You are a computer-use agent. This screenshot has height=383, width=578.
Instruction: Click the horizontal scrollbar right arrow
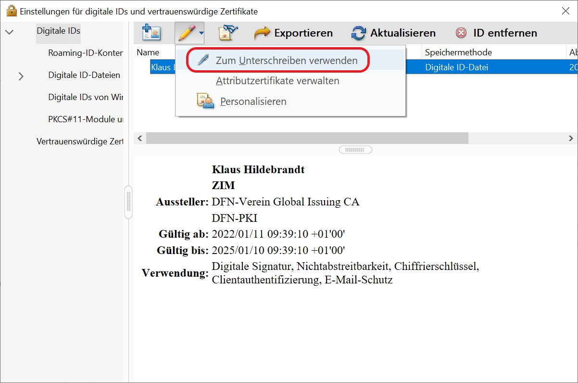pyautogui.click(x=571, y=139)
